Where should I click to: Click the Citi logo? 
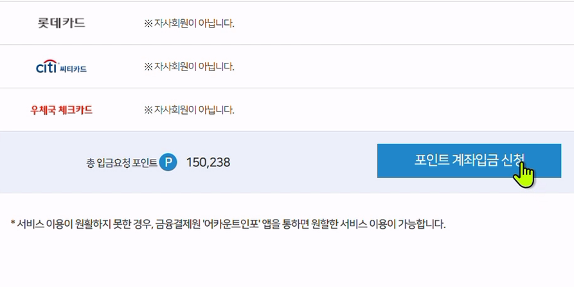46,67
